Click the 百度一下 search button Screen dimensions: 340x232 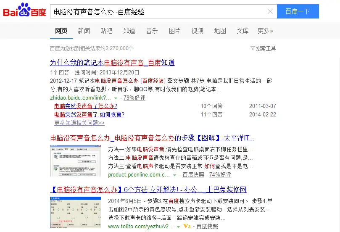click(298, 11)
